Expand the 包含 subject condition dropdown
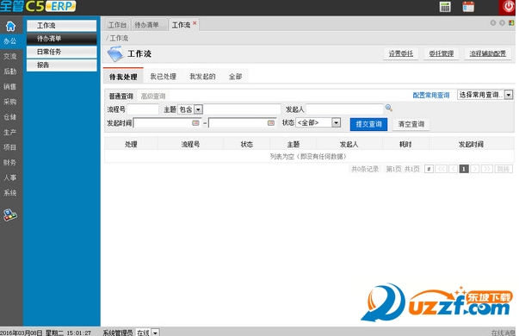 point(198,109)
